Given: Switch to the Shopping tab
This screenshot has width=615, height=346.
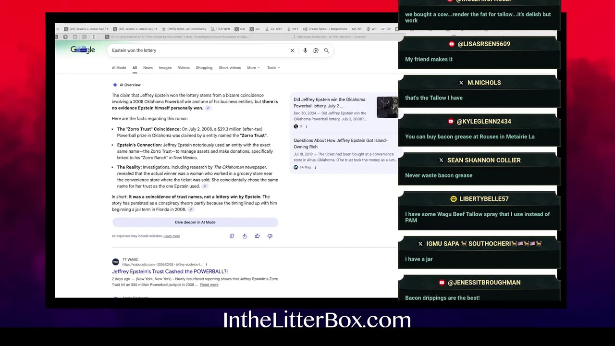Looking at the screenshot, I should 204,68.
